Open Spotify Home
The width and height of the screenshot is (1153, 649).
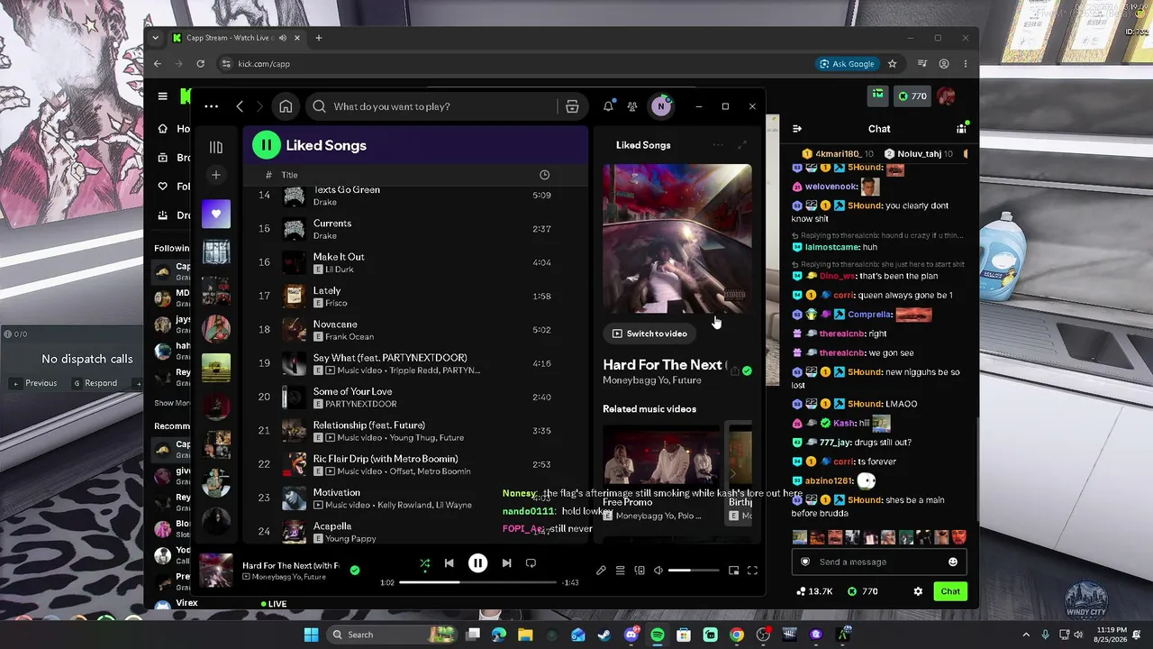click(x=286, y=106)
